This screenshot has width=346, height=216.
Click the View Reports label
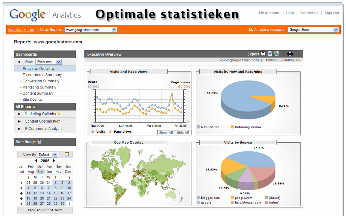point(52,30)
